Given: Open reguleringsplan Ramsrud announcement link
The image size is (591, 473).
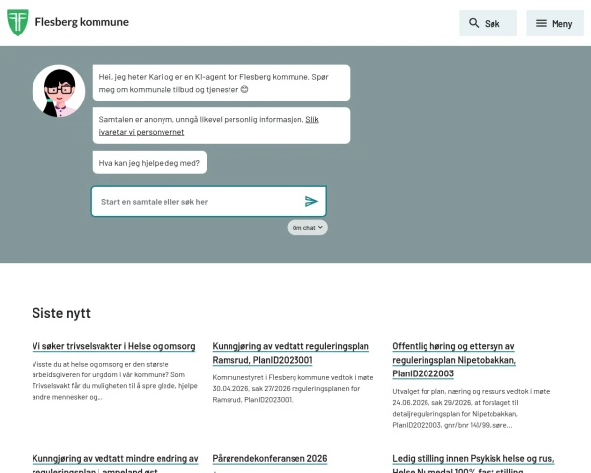Looking at the screenshot, I should (x=291, y=353).
